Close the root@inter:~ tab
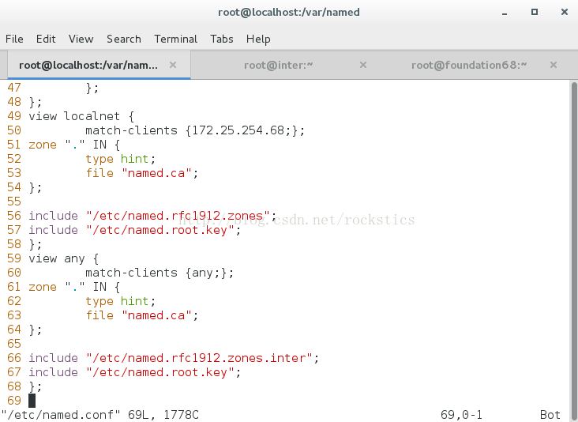The height and width of the screenshot is (422, 578). pyautogui.click(x=362, y=65)
